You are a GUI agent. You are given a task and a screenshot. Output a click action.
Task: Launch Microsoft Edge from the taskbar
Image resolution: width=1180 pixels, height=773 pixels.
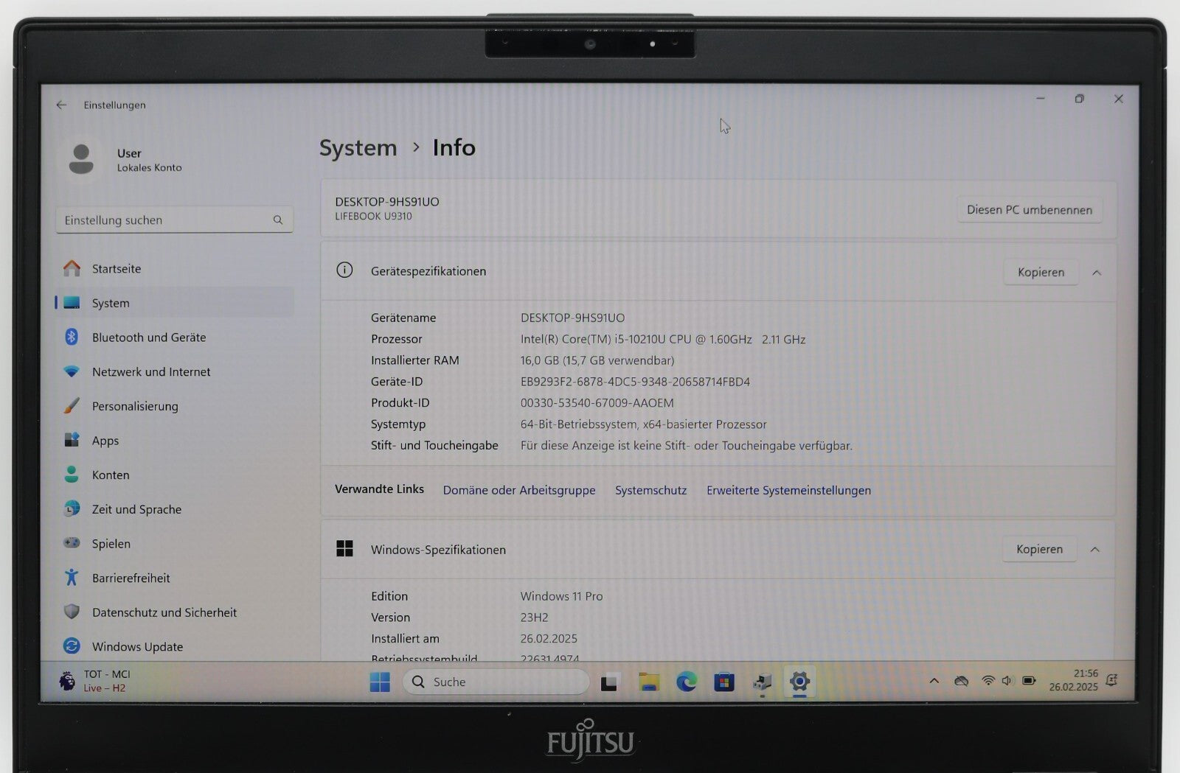686,682
